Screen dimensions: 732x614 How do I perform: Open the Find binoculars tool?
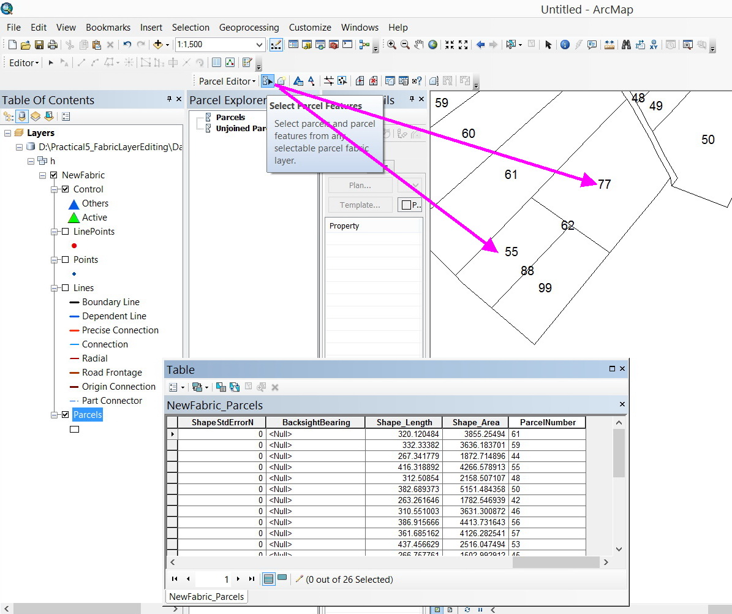point(626,44)
